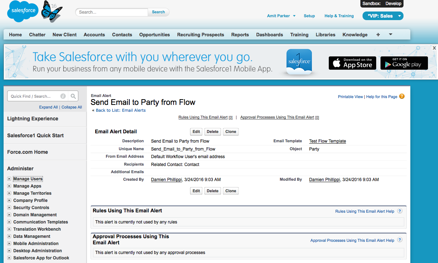Screen dimensions: 438x263
Task: Add a tab with the plus icon
Action: coord(378,35)
